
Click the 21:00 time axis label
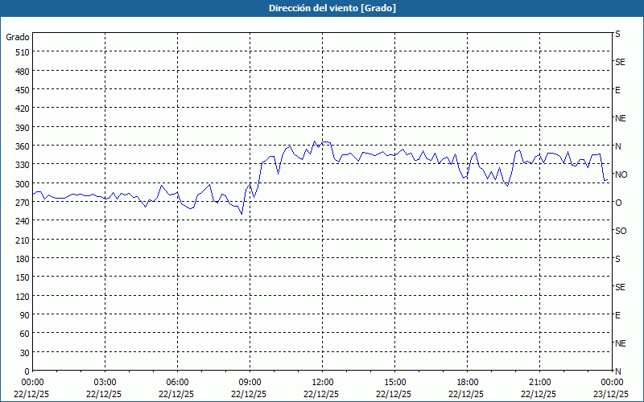(540, 382)
